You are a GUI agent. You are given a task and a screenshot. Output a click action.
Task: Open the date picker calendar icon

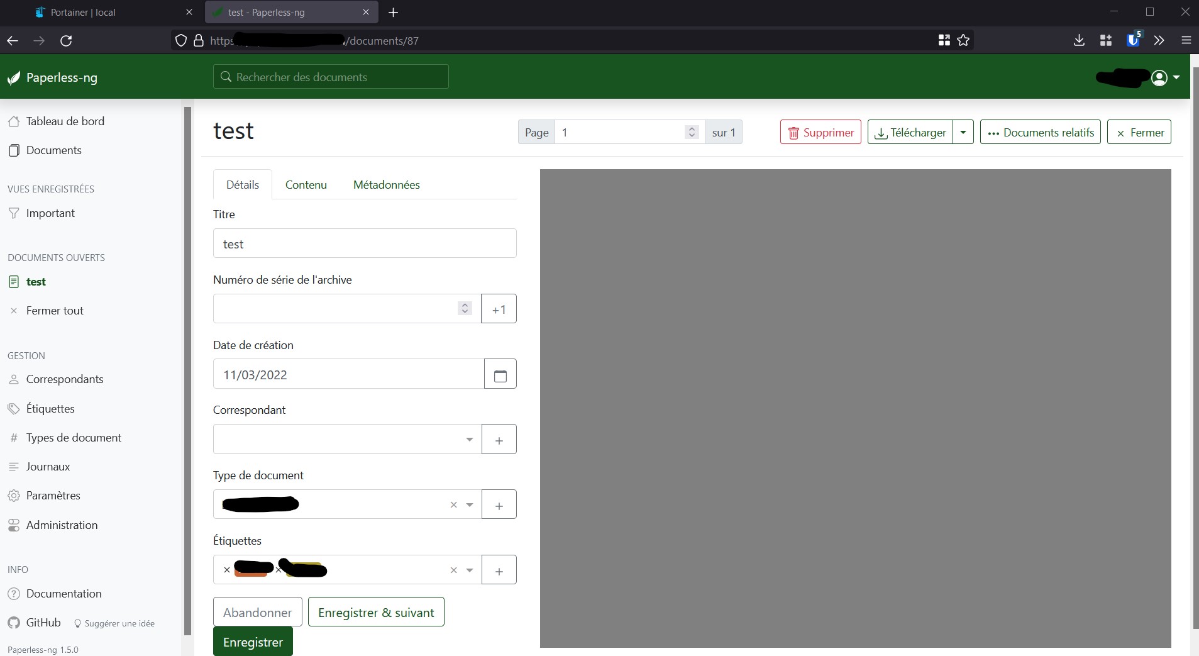[x=500, y=374]
